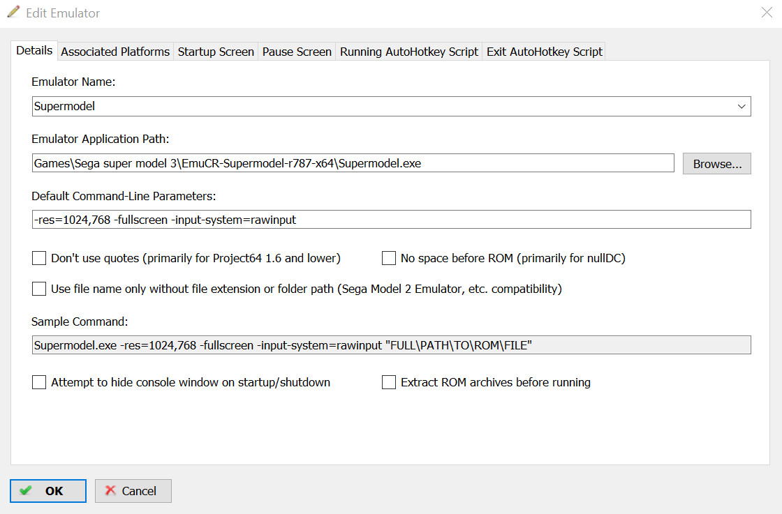This screenshot has height=514, width=782.
Task: Toggle Attempt to hide console window
Action: (x=39, y=382)
